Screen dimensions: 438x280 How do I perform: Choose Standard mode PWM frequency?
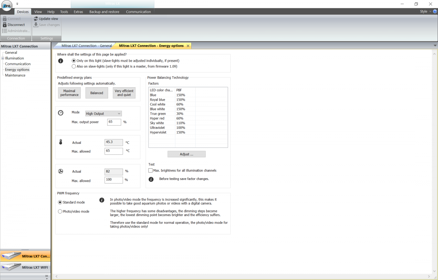[x=72, y=202]
